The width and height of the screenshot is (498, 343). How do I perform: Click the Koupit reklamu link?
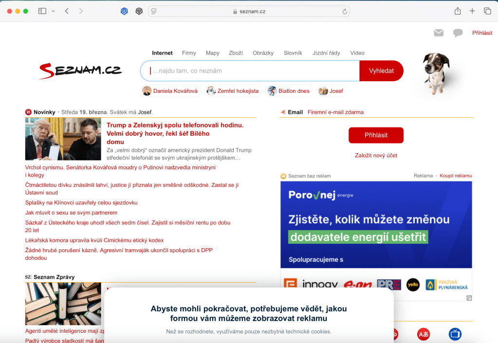(x=456, y=176)
